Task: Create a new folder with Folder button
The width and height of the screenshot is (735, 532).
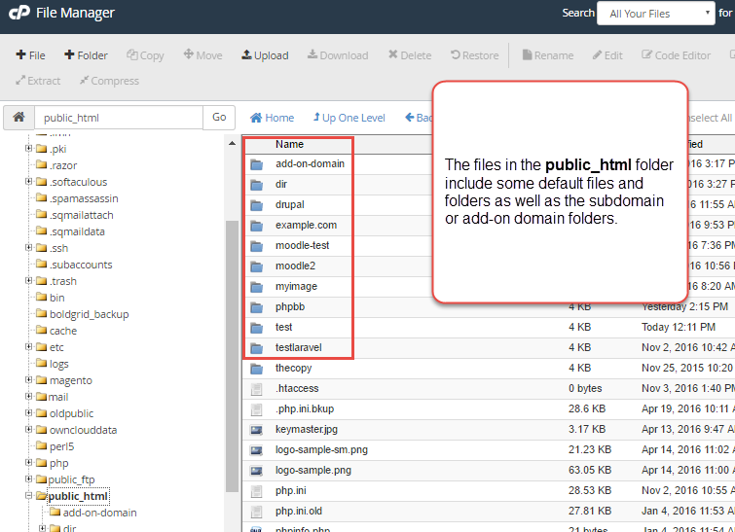Action: click(86, 55)
